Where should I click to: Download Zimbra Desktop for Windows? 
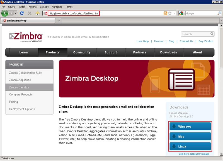(x=190, y=126)
